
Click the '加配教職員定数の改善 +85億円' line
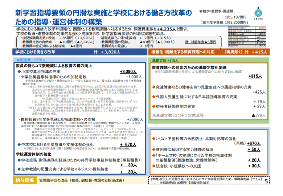58,38
